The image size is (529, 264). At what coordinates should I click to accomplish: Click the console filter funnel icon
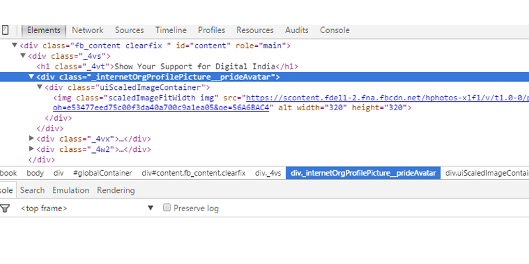click(x=5, y=209)
